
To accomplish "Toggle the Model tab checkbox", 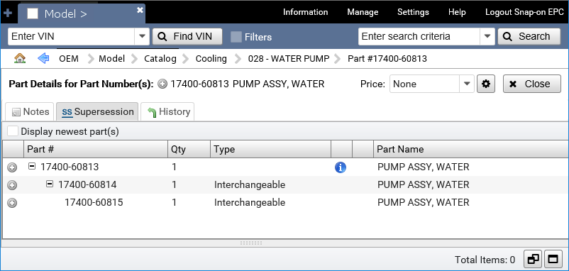I will pos(33,13).
